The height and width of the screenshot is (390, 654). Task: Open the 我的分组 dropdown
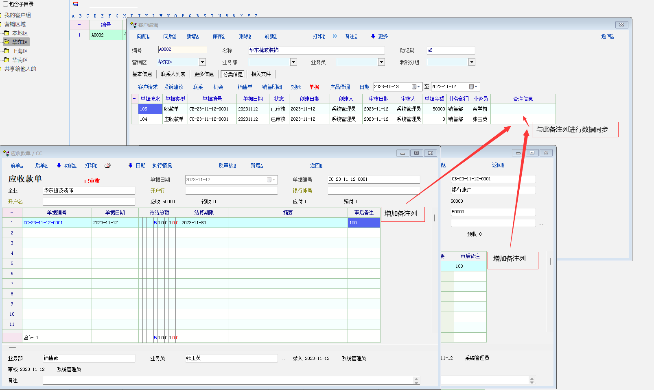coord(472,62)
